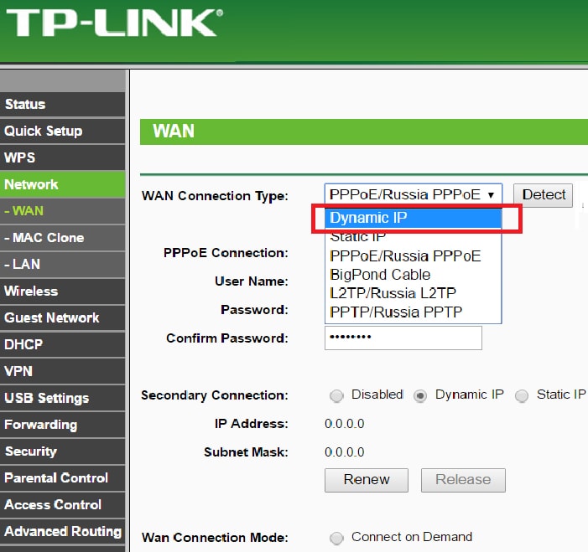
Task: Click the Subnet Mask value 0.0.0.0
Action: 345,452
